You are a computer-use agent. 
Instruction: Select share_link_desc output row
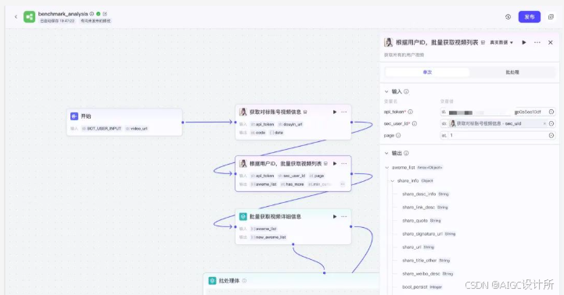point(425,208)
